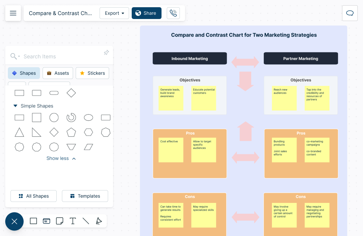Switch to the Stickers tab
The width and height of the screenshot is (363, 236).
click(x=92, y=73)
